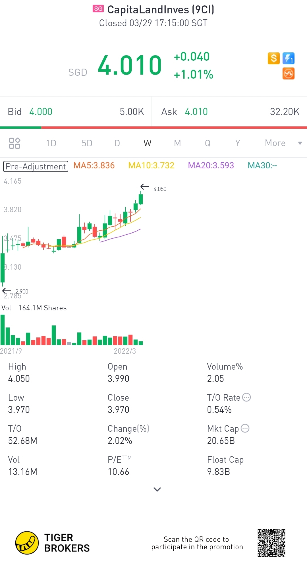Tap the SG market badge
The height and width of the screenshot is (586, 307).
point(98,9)
